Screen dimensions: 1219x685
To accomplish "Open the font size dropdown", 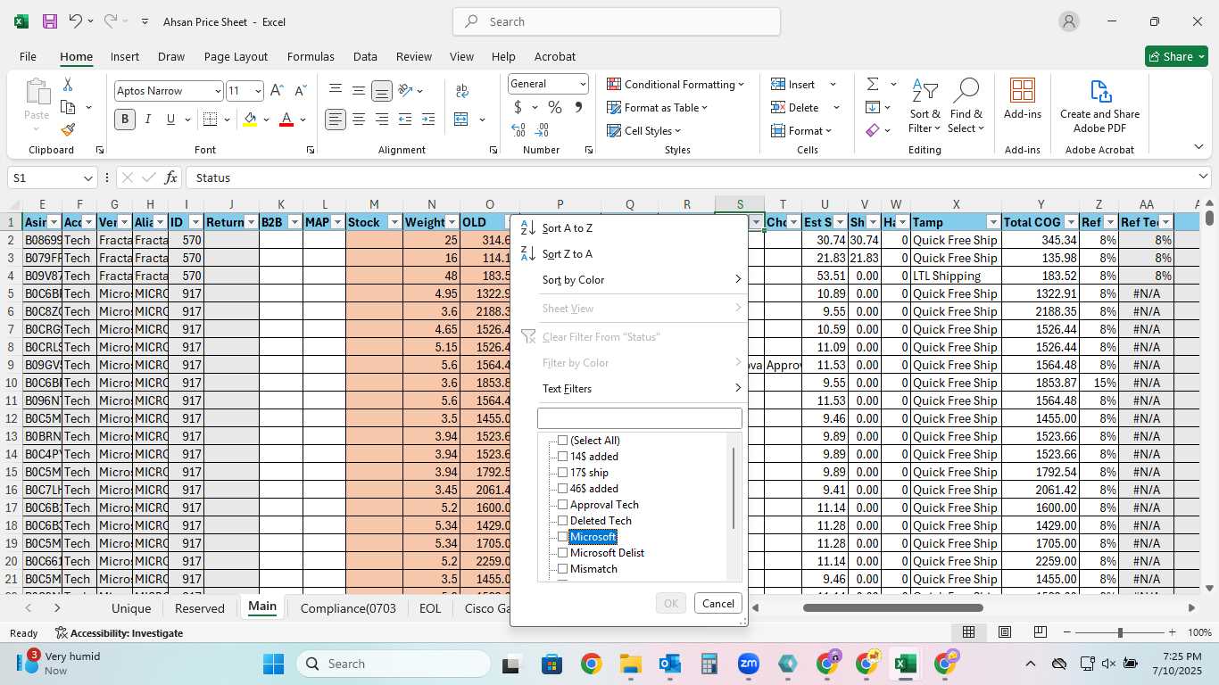I will pyautogui.click(x=258, y=91).
